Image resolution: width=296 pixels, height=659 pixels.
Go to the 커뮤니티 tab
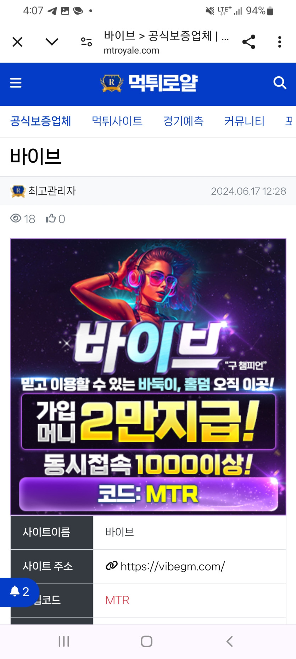pos(244,121)
